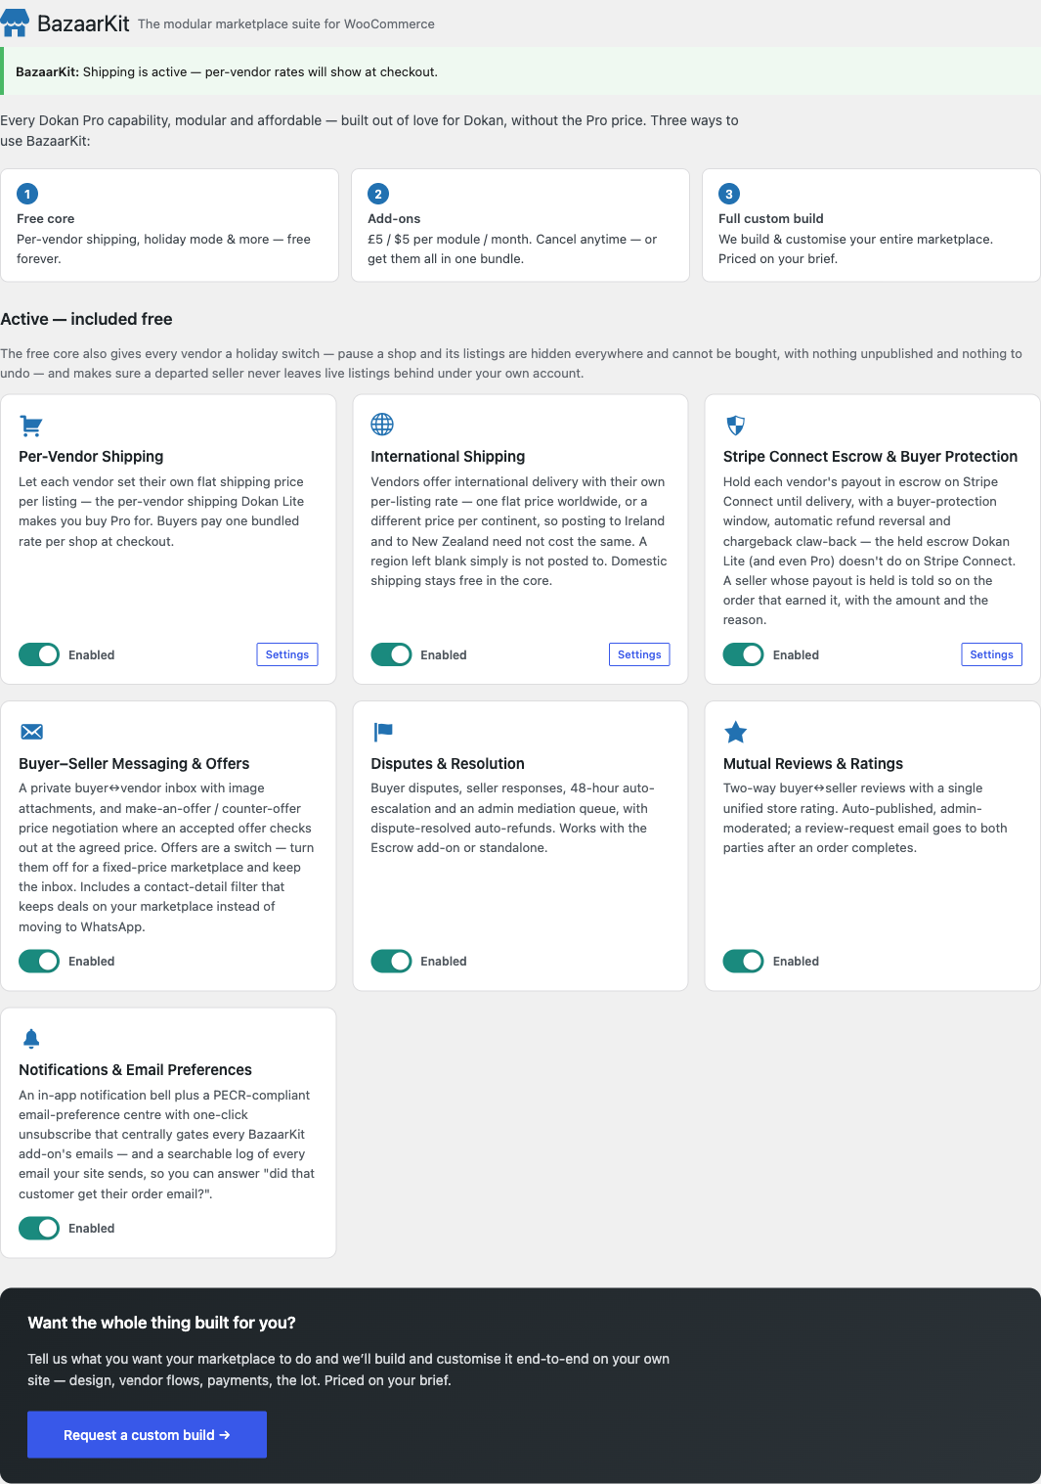This screenshot has height=1484, width=1041.
Task: Click the 'International Shipping' card title
Action: (448, 456)
